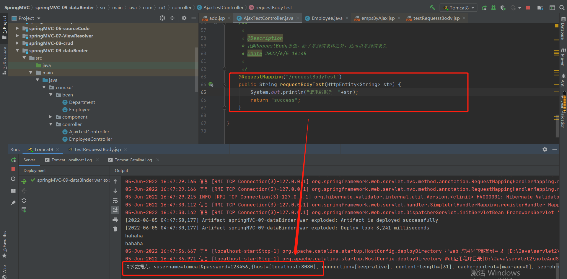This screenshot has width=567, height=279.
Task: Click the up arrow in Output toolbar
Action: (x=115, y=181)
